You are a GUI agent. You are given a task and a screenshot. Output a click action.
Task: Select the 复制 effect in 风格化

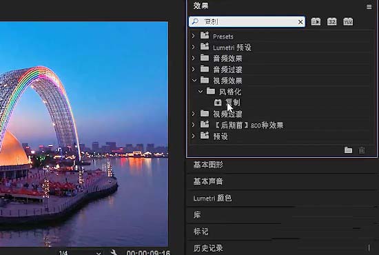[233, 102]
